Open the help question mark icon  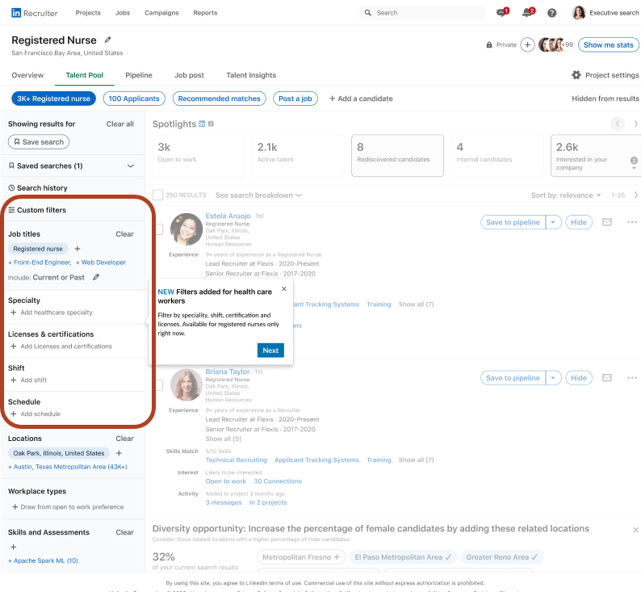(x=552, y=13)
